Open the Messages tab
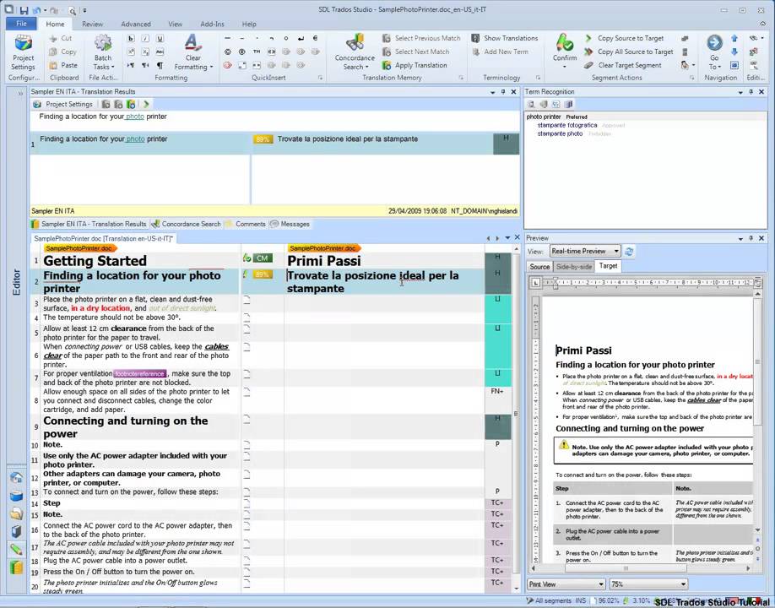Viewport: 775px width, 608px height. 290,224
